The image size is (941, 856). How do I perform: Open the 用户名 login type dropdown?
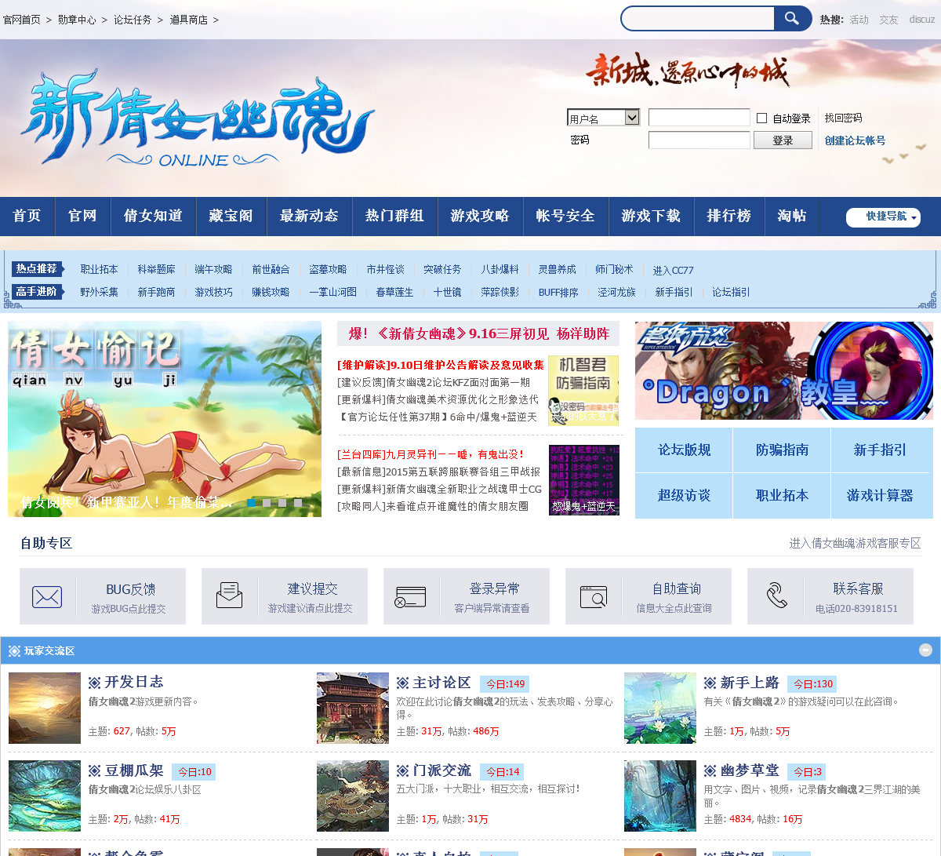click(x=603, y=118)
